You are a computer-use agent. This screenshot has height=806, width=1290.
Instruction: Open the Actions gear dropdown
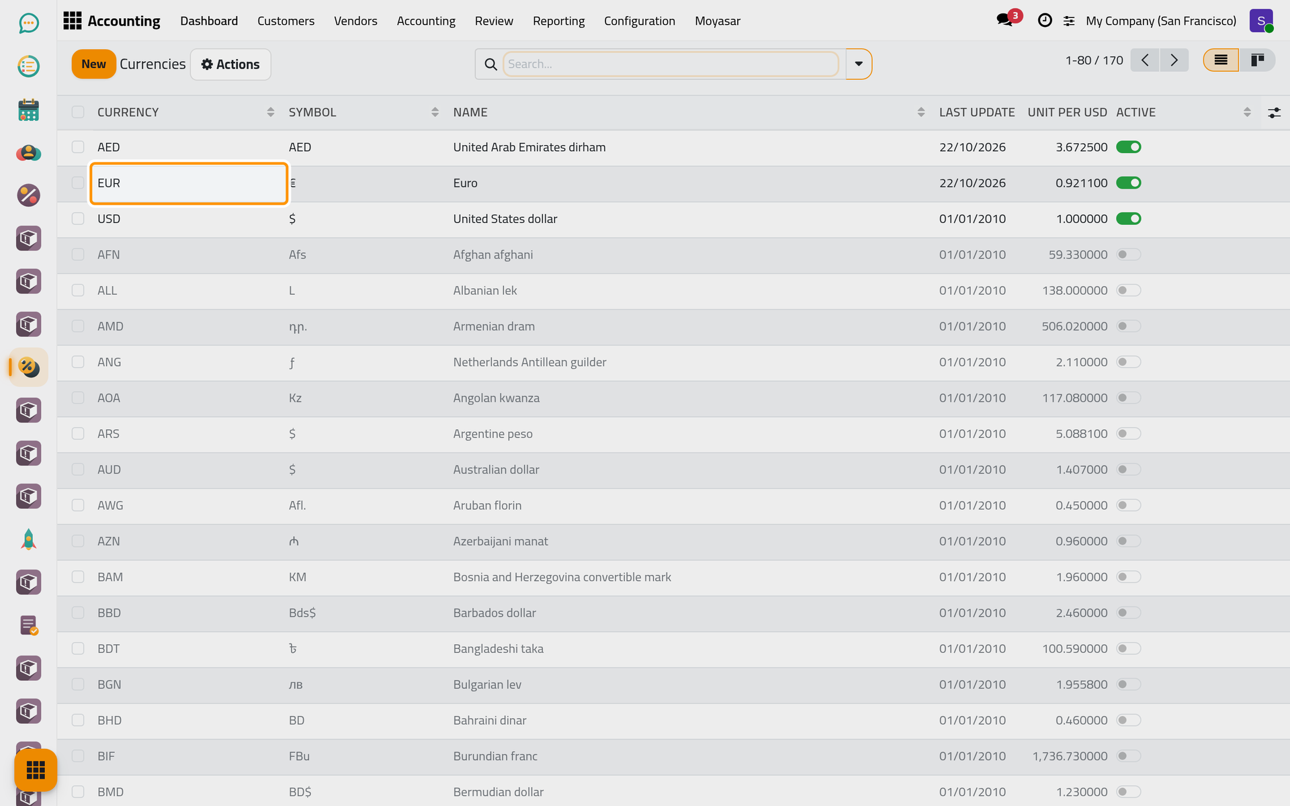pyautogui.click(x=230, y=64)
